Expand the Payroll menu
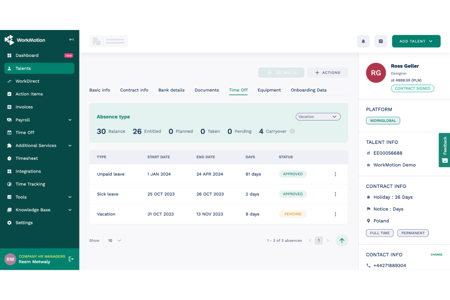Screen dimensions: 450x300 [x=39, y=120]
